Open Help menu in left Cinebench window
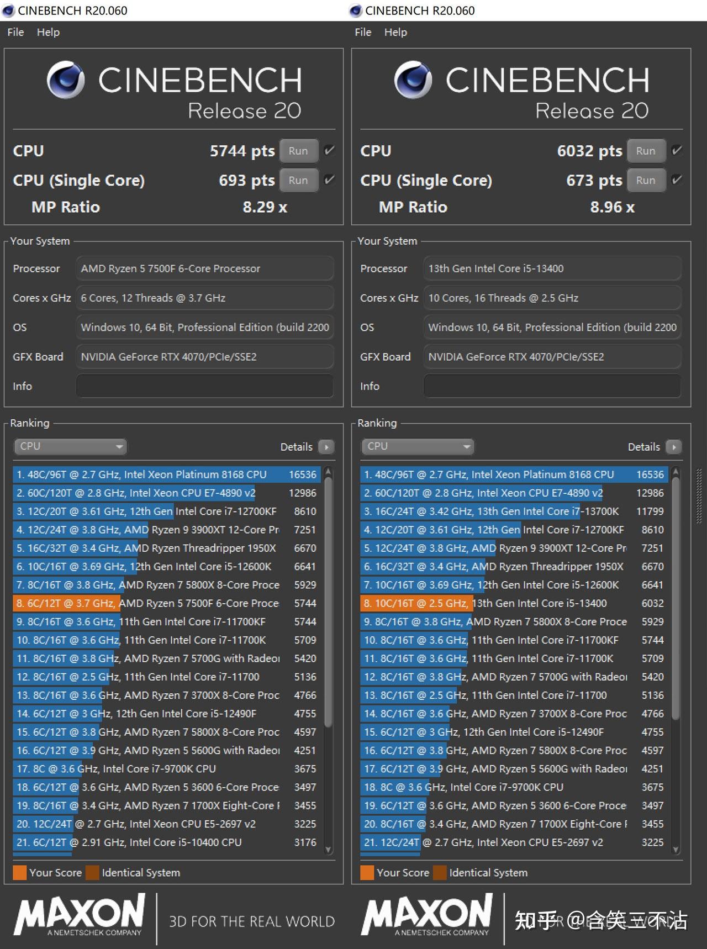This screenshot has width=707, height=949. coord(48,32)
